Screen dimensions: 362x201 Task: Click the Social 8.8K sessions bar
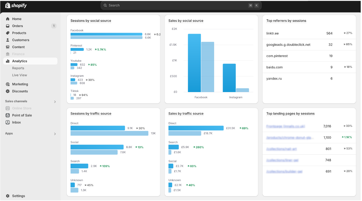point(97,147)
